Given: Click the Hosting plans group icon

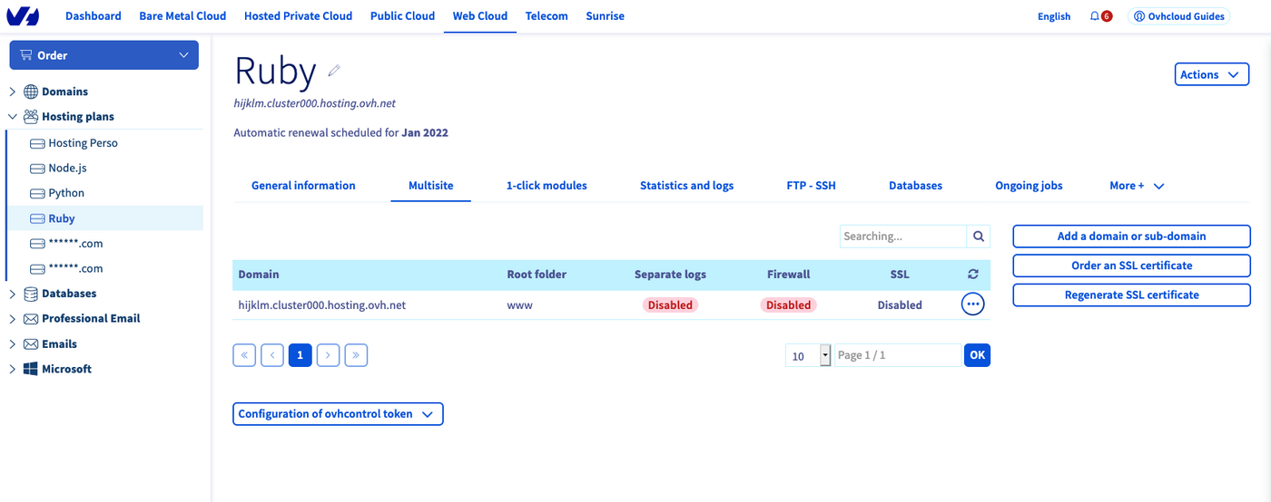Looking at the screenshot, I should coord(31,117).
